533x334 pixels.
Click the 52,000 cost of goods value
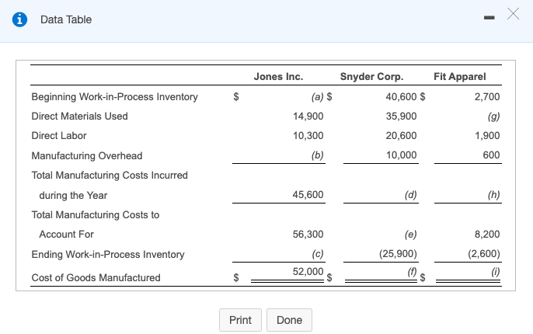(308, 272)
